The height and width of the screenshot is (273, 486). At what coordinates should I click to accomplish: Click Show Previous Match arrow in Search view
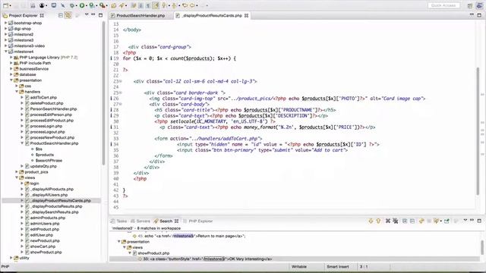(378, 221)
